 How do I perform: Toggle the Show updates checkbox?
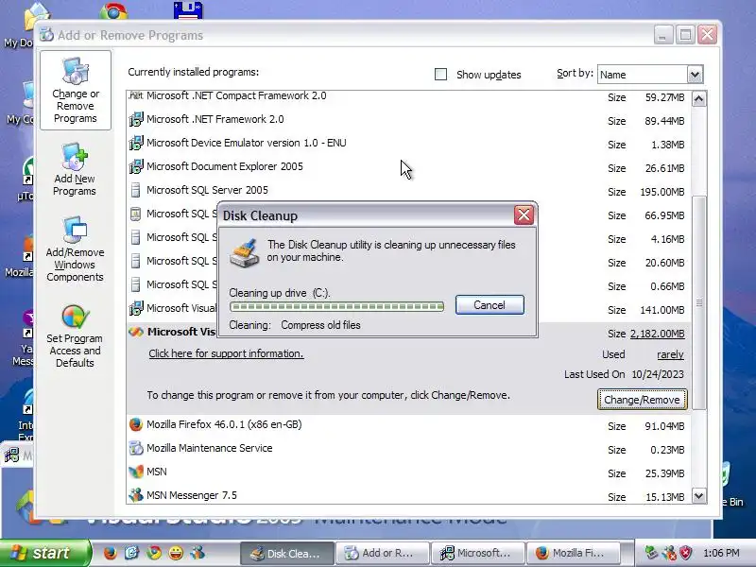pyautogui.click(x=440, y=75)
